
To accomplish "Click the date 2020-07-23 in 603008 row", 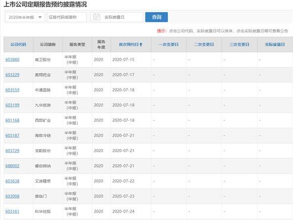I will pyautogui.click(x=124, y=196).
